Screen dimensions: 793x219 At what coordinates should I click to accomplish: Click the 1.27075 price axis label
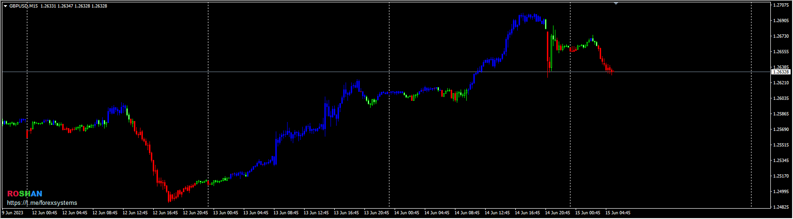click(781, 5)
